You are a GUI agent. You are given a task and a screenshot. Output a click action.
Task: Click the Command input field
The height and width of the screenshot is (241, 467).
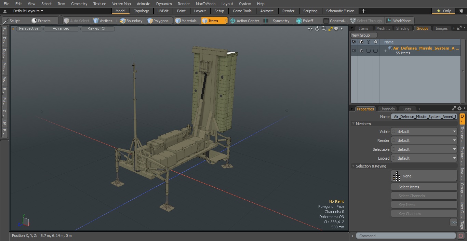[406, 236]
